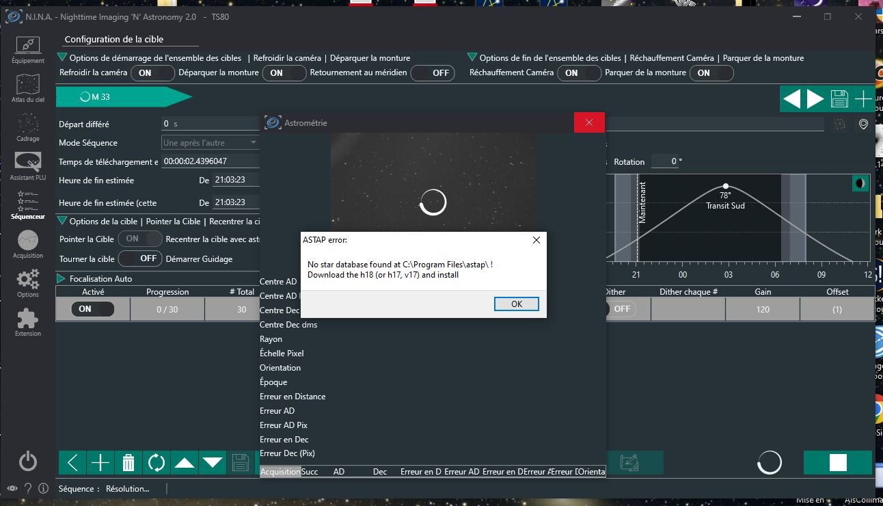Stop the running sequence with square button

click(838, 463)
